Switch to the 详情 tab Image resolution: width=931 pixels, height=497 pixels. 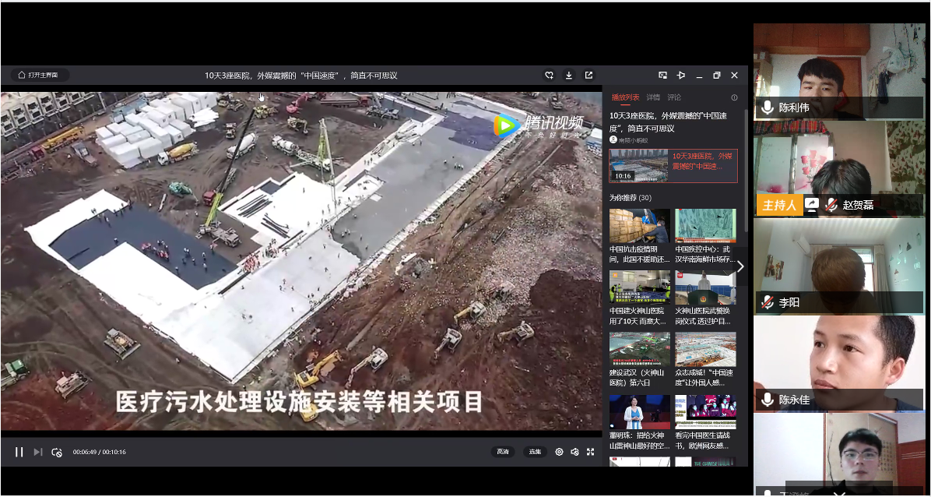click(653, 97)
